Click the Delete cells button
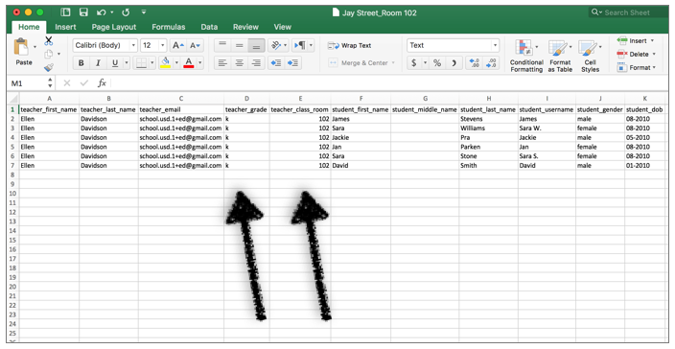 tap(637, 55)
